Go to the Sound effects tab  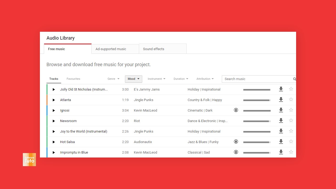[163, 49]
